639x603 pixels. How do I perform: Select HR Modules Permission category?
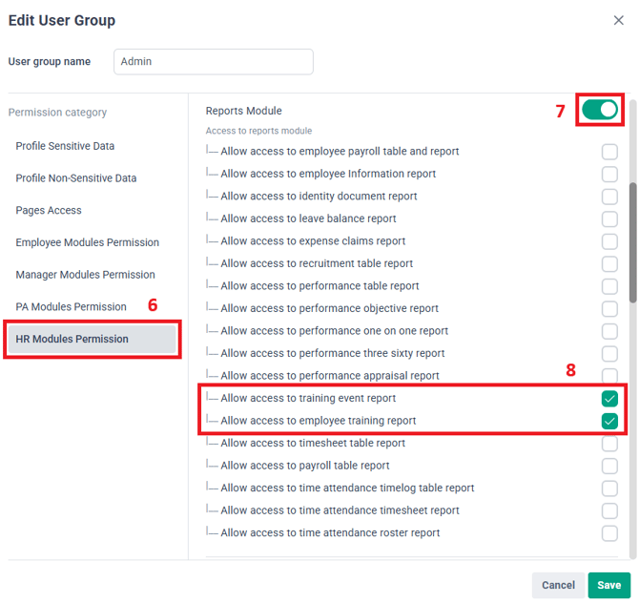click(x=92, y=340)
